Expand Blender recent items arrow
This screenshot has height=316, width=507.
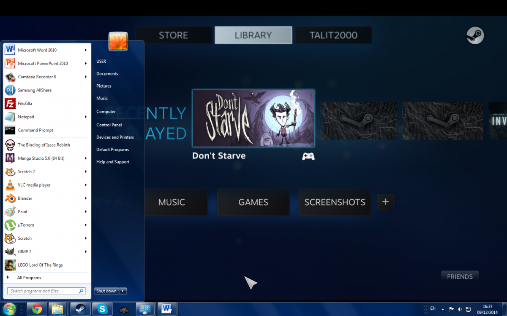[x=86, y=198]
